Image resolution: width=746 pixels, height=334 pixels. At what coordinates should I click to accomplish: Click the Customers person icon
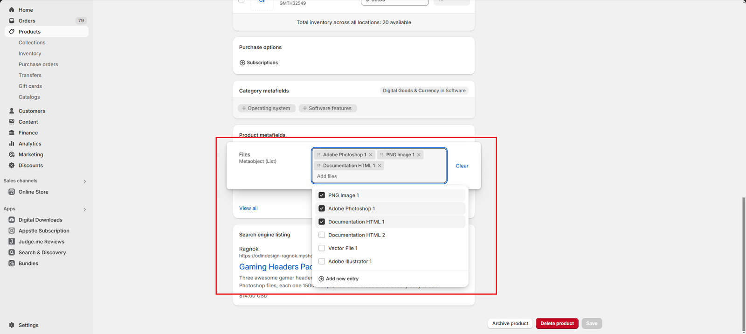click(x=12, y=111)
